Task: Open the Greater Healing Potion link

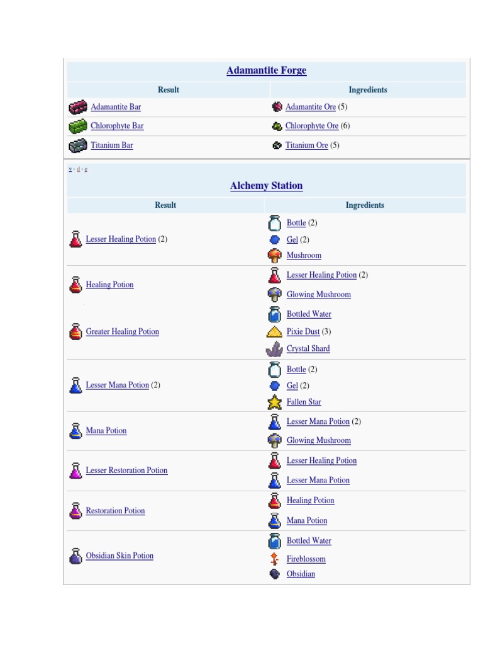Action: click(x=123, y=331)
